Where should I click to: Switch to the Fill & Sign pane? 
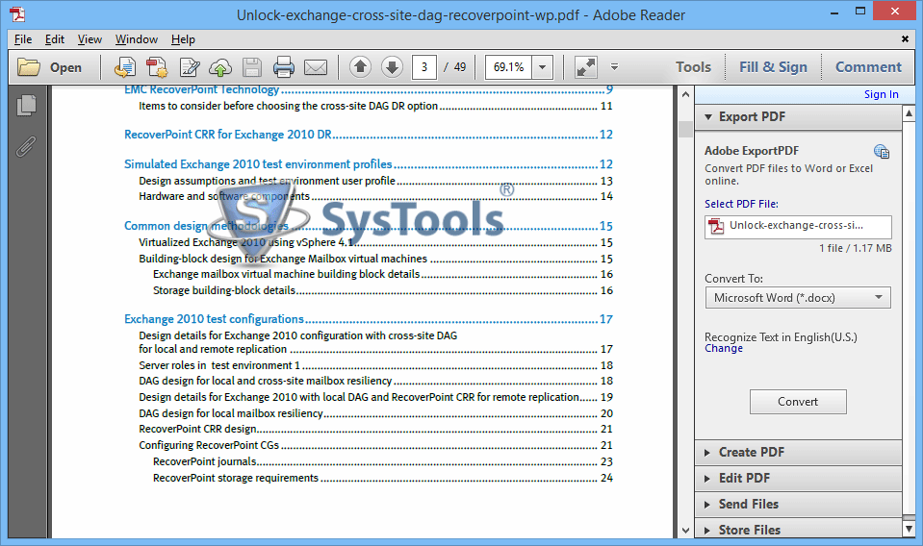(x=773, y=67)
